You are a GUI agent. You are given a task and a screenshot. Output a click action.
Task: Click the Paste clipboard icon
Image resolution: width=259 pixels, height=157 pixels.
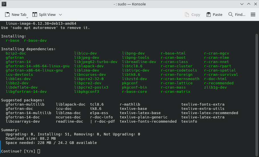point(209,14)
